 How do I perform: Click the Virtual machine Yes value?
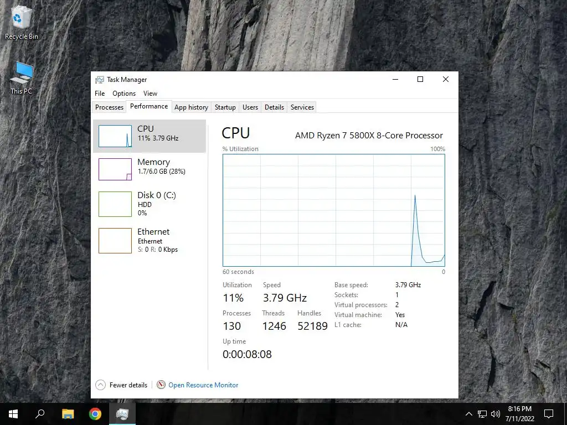click(x=400, y=315)
